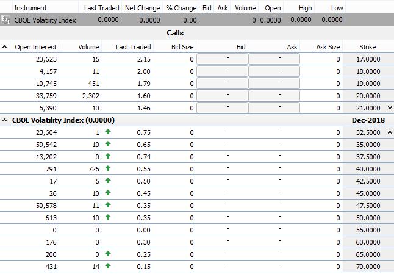This screenshot has width=394, height=277.
Task: Click the green up arrow in the 65.0000 row
Action: [x=108, y=254]
